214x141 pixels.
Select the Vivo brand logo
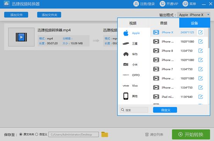click(x=126, y=86)
